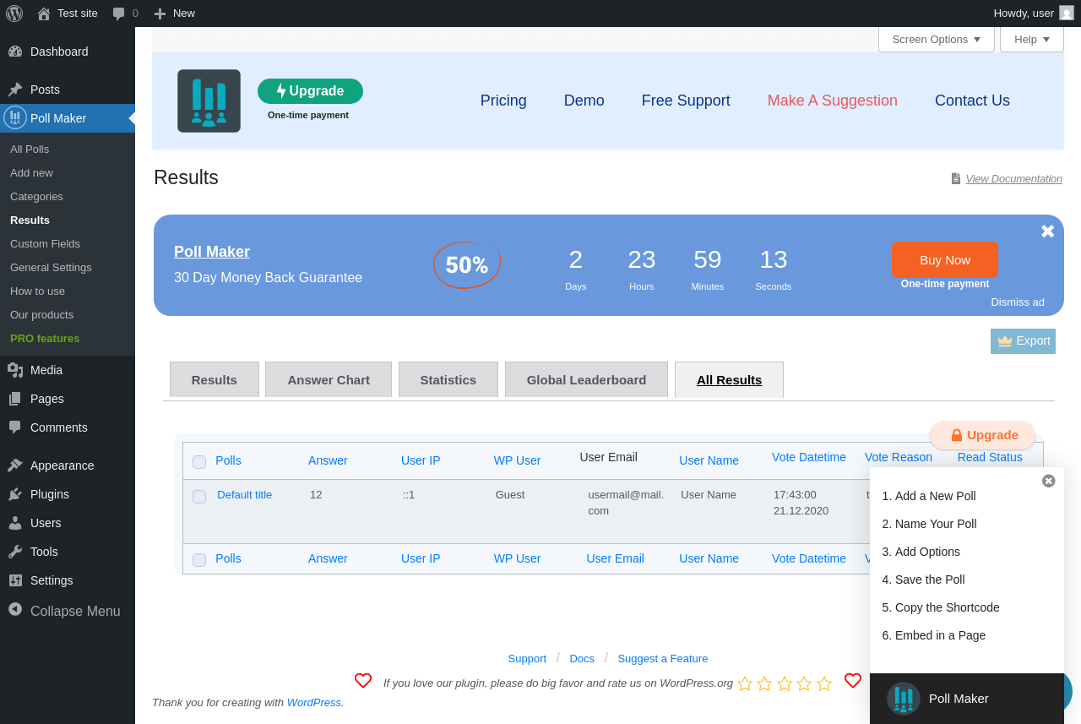Expand the Screen Options dropdown

pyautogui.click(x=937, y=40)
